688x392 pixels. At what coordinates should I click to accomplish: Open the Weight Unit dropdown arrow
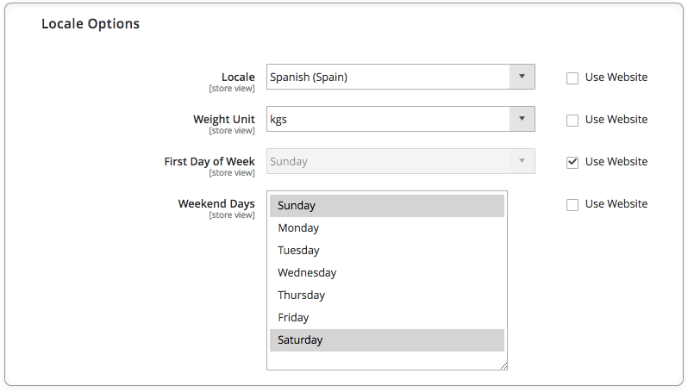[522, 119]
